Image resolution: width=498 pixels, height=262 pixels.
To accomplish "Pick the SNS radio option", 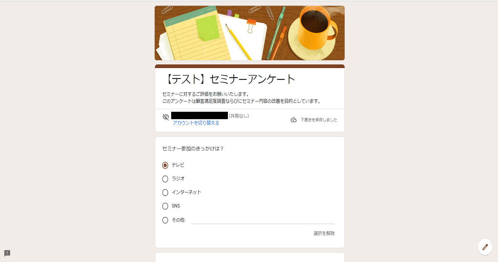I will click(165, 206).
